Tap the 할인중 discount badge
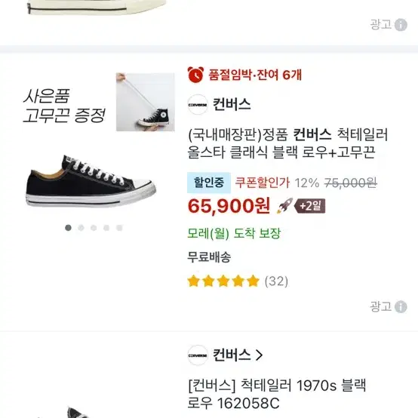Image resolution: width=418 pixels, height=418 pixels. (x=209, y=183)
